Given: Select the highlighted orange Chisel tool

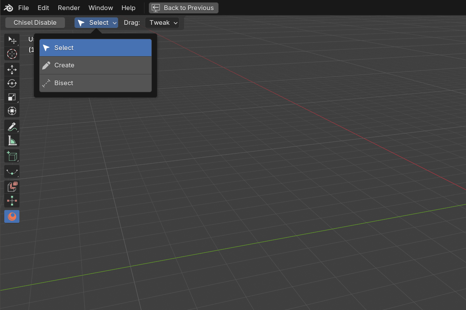Looking at the screenshot, I should 12,216.
